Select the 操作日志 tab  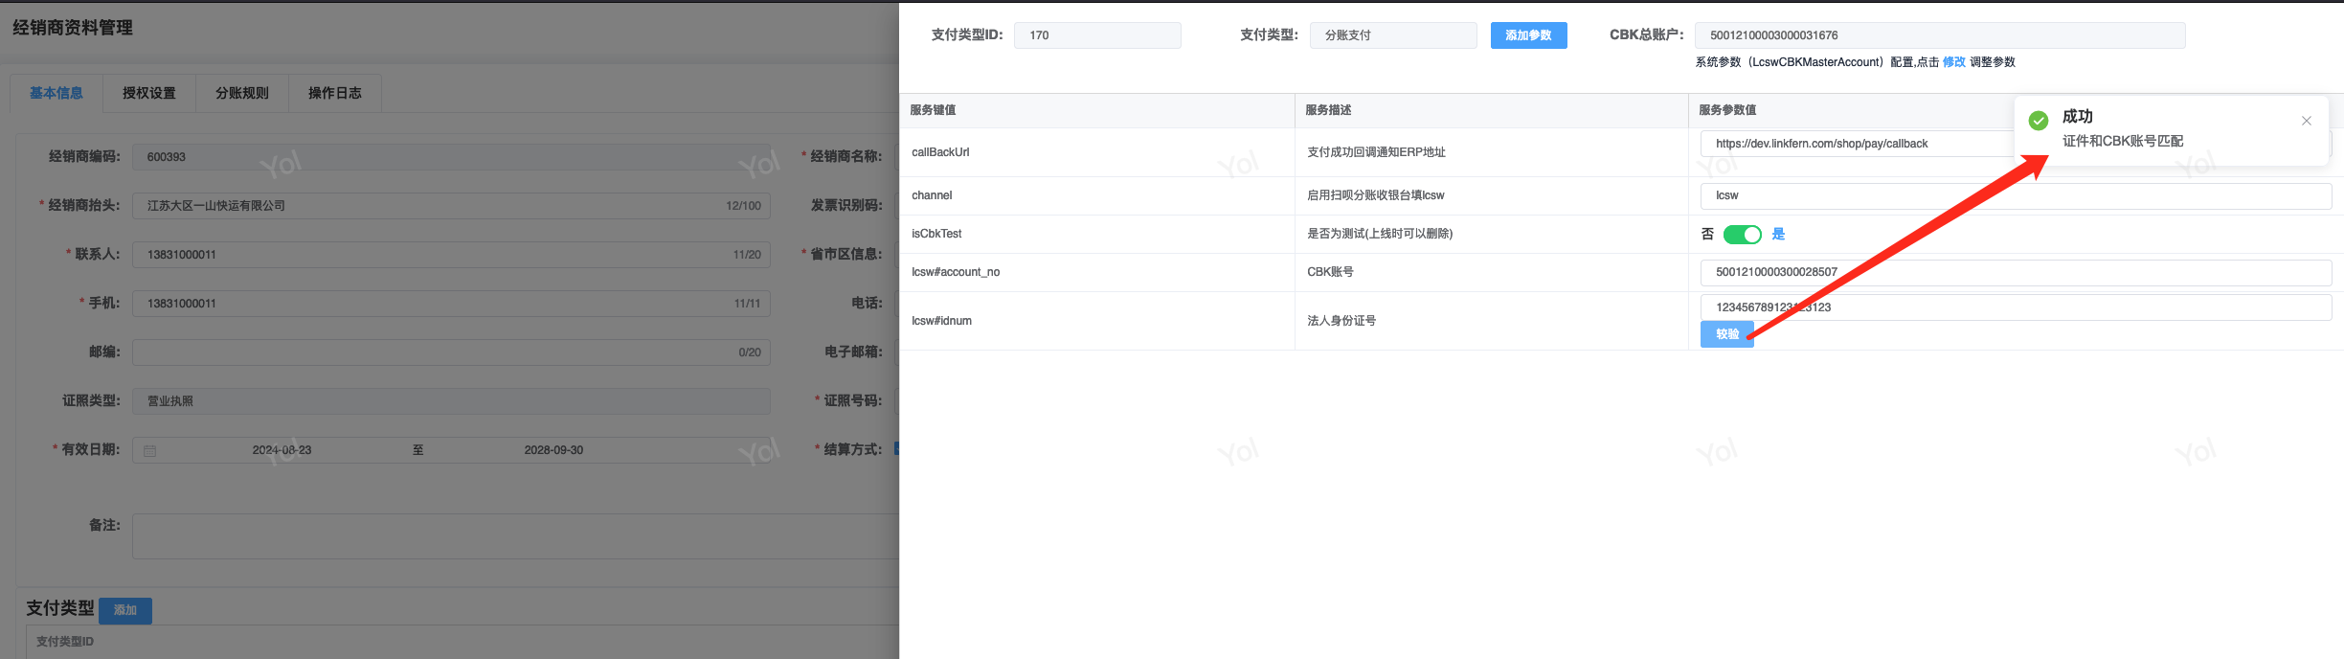(x=335, y=93)
